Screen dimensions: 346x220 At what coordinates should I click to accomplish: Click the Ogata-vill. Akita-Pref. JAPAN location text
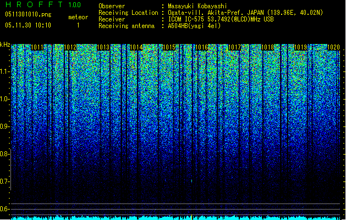coord(245,13)
